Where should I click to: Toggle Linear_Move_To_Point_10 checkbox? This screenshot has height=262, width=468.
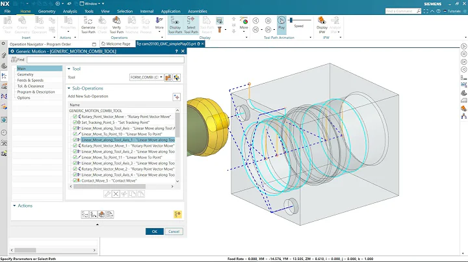click(75, 134)
